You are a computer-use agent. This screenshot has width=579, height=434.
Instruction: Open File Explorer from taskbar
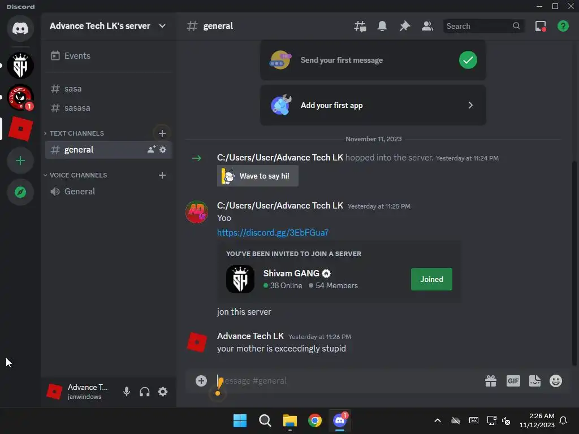(290, 420)
